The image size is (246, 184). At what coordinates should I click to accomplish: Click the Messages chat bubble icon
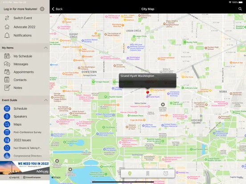click(x=7, y=64)
